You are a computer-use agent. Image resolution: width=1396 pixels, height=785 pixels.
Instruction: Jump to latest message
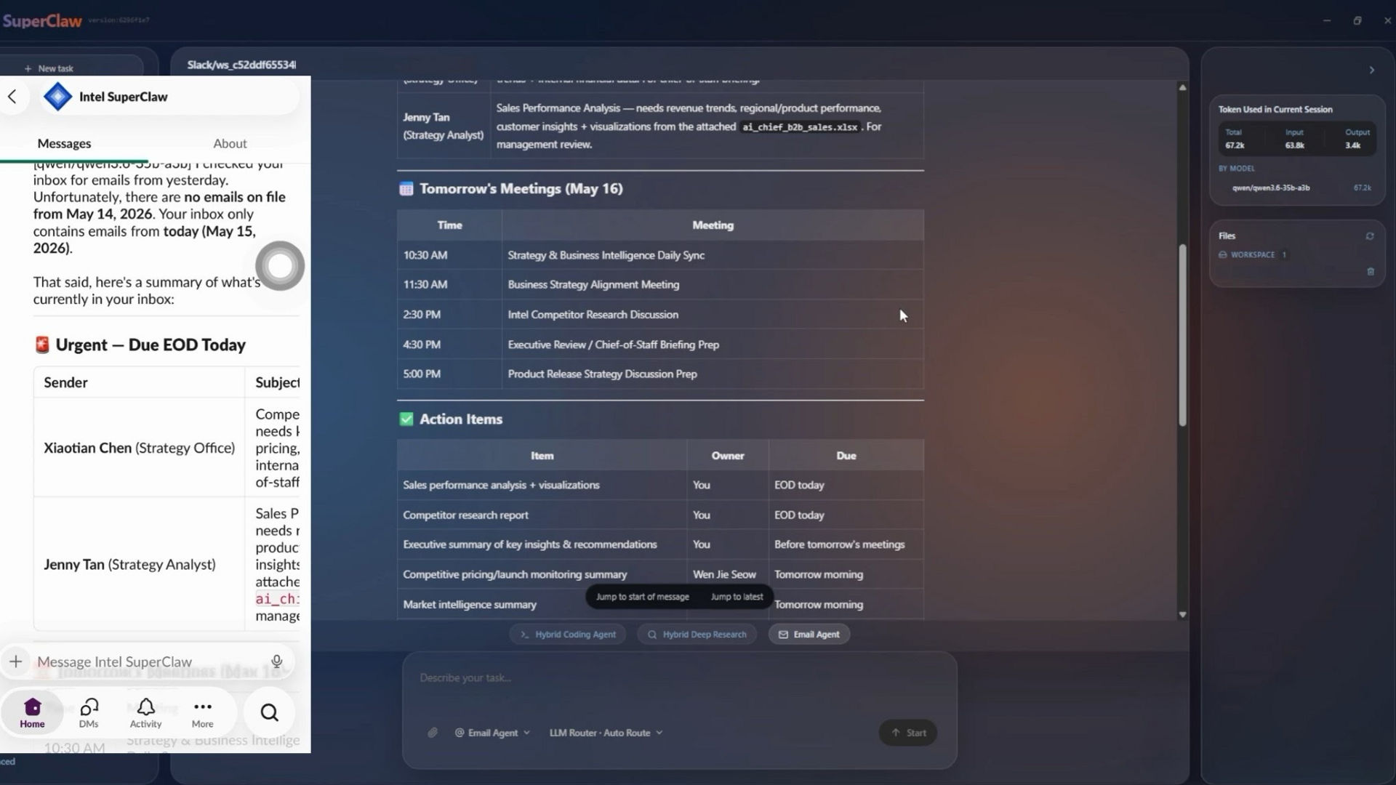point(737,597)
